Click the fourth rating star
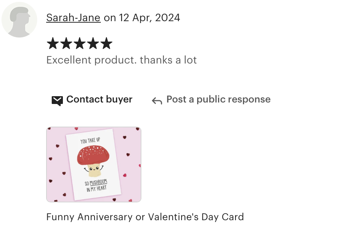 93,43
